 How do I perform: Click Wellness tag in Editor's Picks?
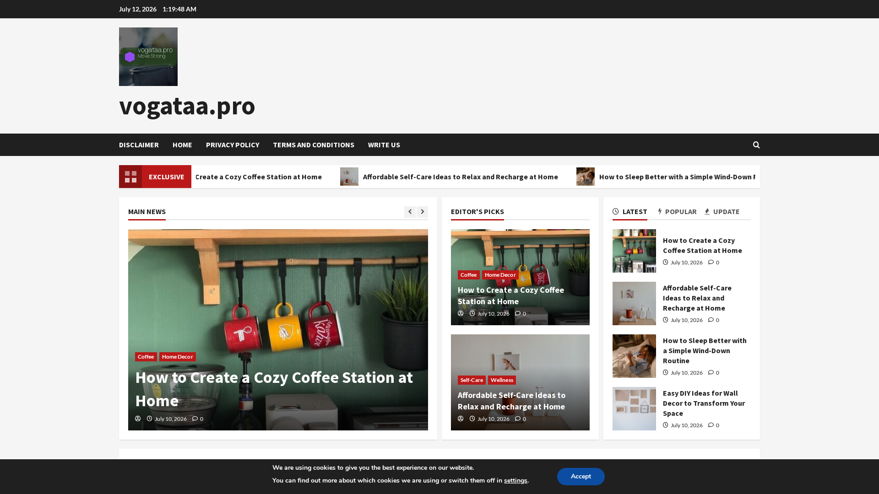pos(502,380)
